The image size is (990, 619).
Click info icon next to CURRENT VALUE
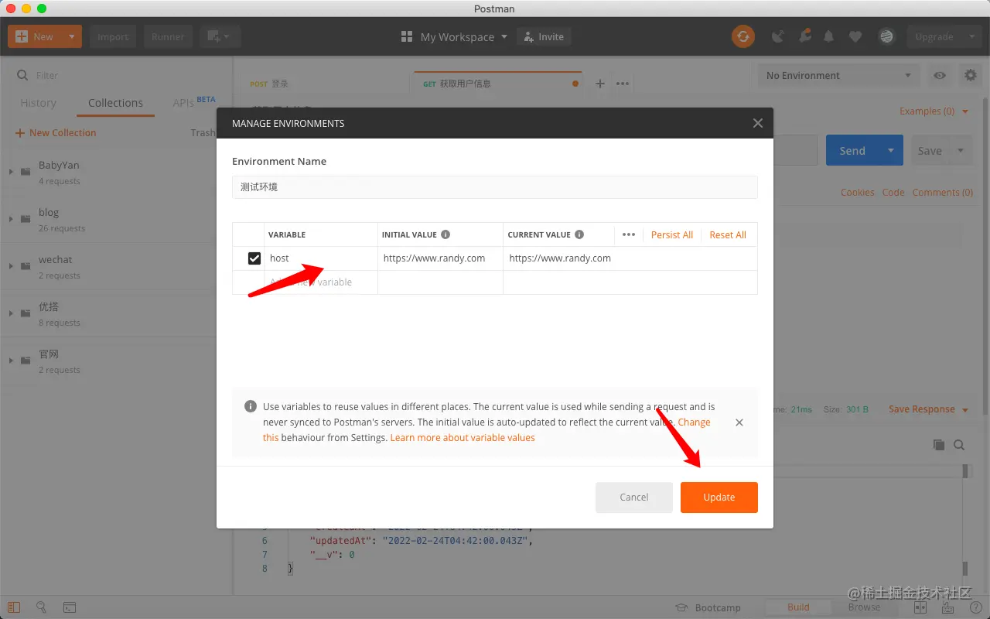pyautogui.click(x=579, y=234)
